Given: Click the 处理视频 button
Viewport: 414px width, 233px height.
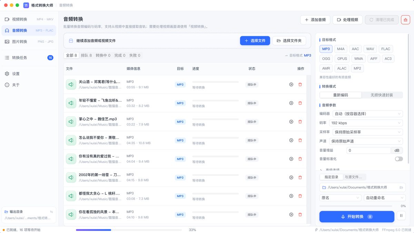Looking at the screenshot, I should 347,20.
